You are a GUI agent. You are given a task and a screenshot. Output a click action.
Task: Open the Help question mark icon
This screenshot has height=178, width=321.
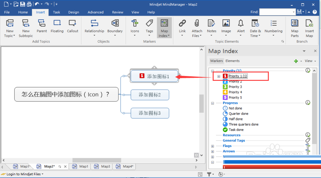[315, 12]
